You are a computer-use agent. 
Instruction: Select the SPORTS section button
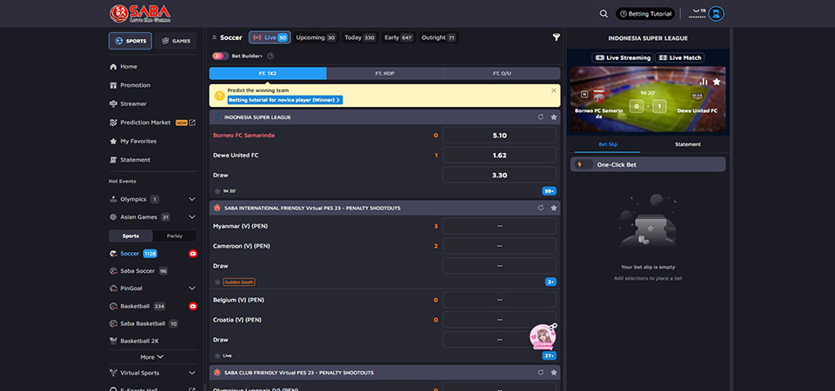tap(130, 41)
